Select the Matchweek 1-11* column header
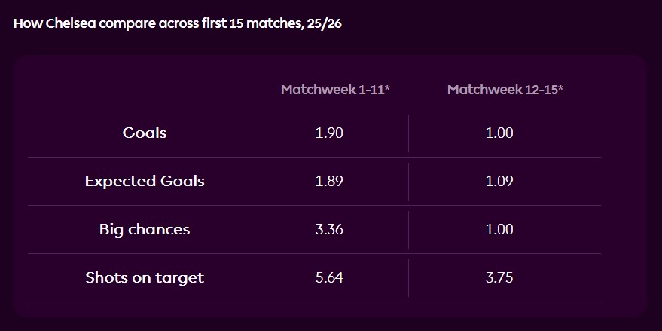This screenshot has height=331, width=662. (335, 90)
